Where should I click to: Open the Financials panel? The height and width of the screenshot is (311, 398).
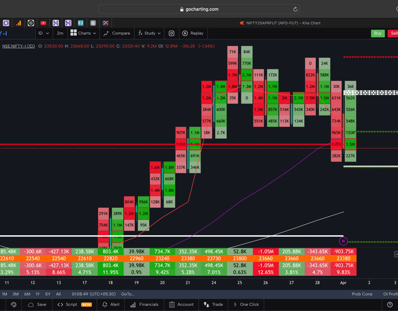click(144, 304)
